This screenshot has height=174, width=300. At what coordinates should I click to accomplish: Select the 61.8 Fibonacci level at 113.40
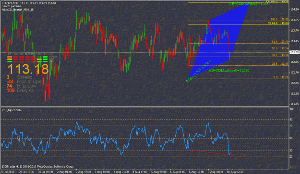pyautogui.click(x=280, y=42)
